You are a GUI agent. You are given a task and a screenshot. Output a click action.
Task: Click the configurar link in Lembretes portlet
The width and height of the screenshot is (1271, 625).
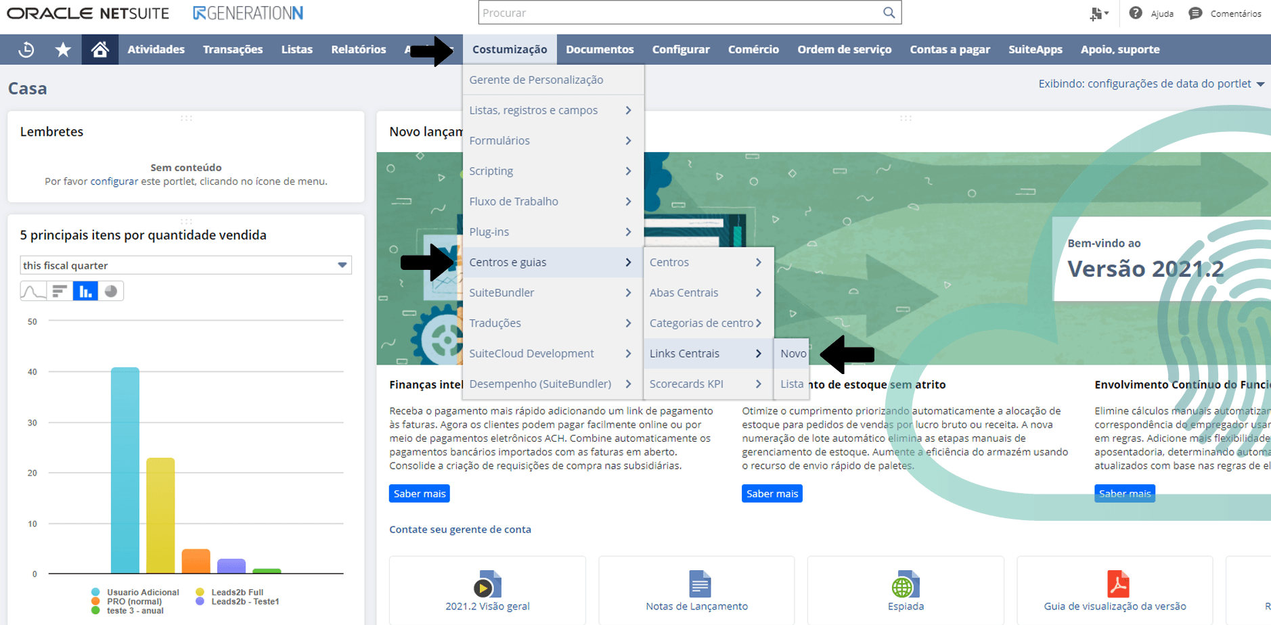coord(114,181)
